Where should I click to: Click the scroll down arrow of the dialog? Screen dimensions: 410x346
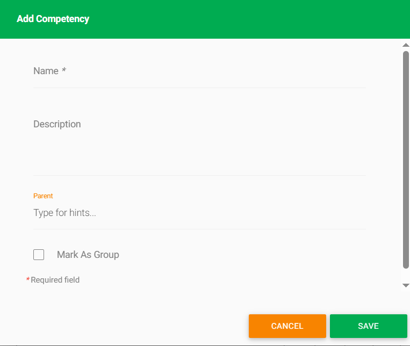(406, 285)
